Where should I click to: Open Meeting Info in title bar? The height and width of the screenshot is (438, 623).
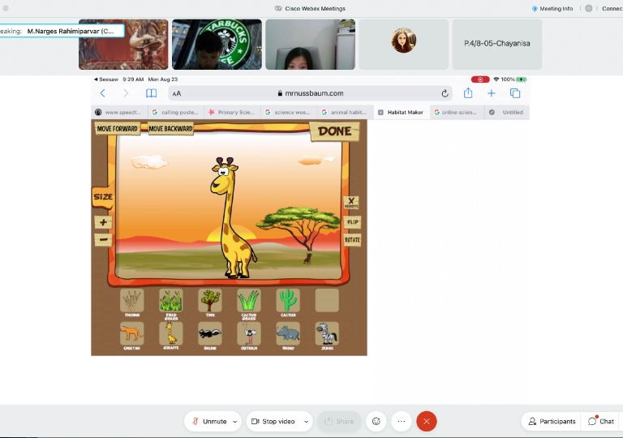[x=552, y=8]
